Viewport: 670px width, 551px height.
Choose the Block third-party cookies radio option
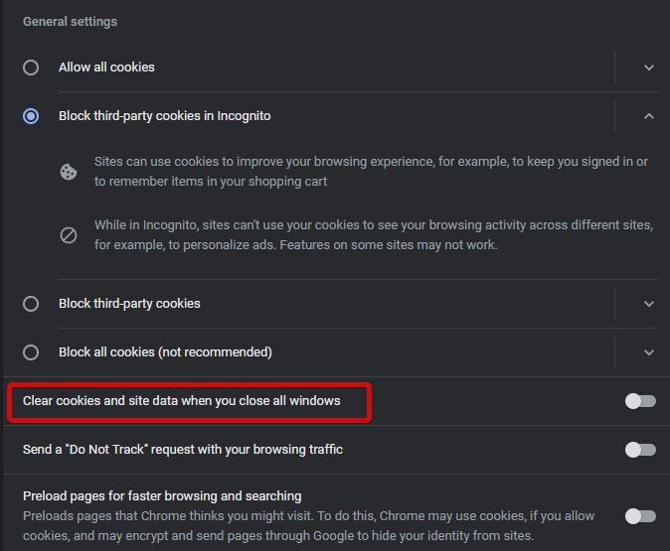tap(31, 304)
